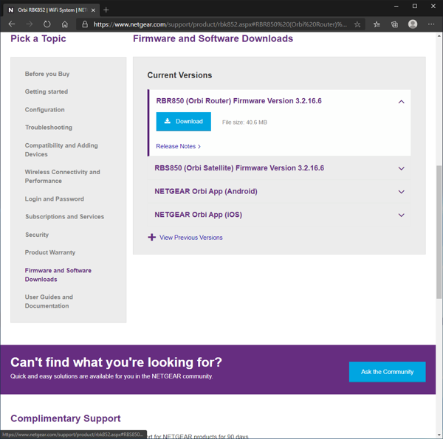This screenshot has height=439, width=443.
Task: View site info via the padlock icon
Action: tap(85, 24)
